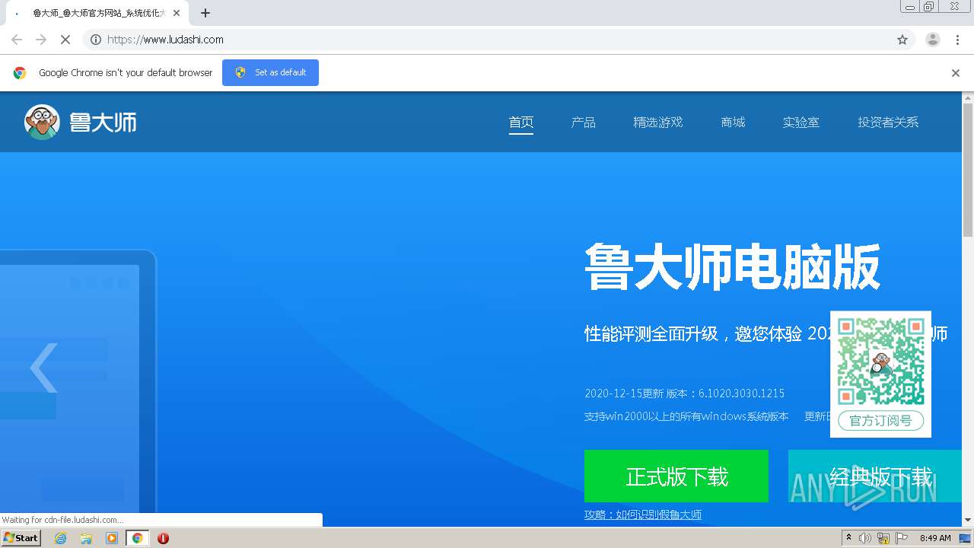Select the 鲁大师 browser tab
974x548 pixels.
tap(95, 13)
